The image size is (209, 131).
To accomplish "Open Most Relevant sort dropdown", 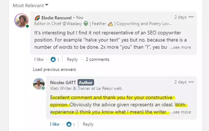I will coord(31,5).
